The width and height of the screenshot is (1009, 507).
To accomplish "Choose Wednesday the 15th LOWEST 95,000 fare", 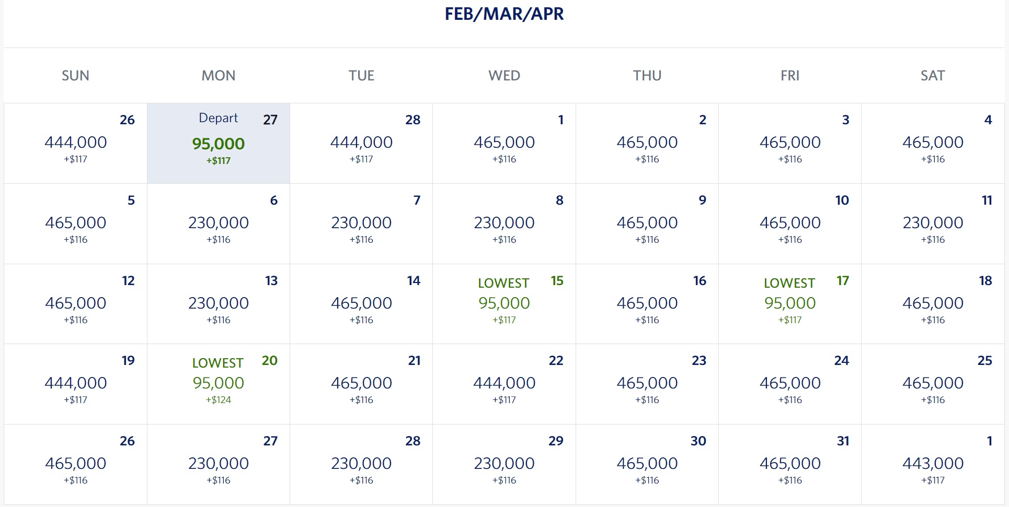I will tap(504, 303).
